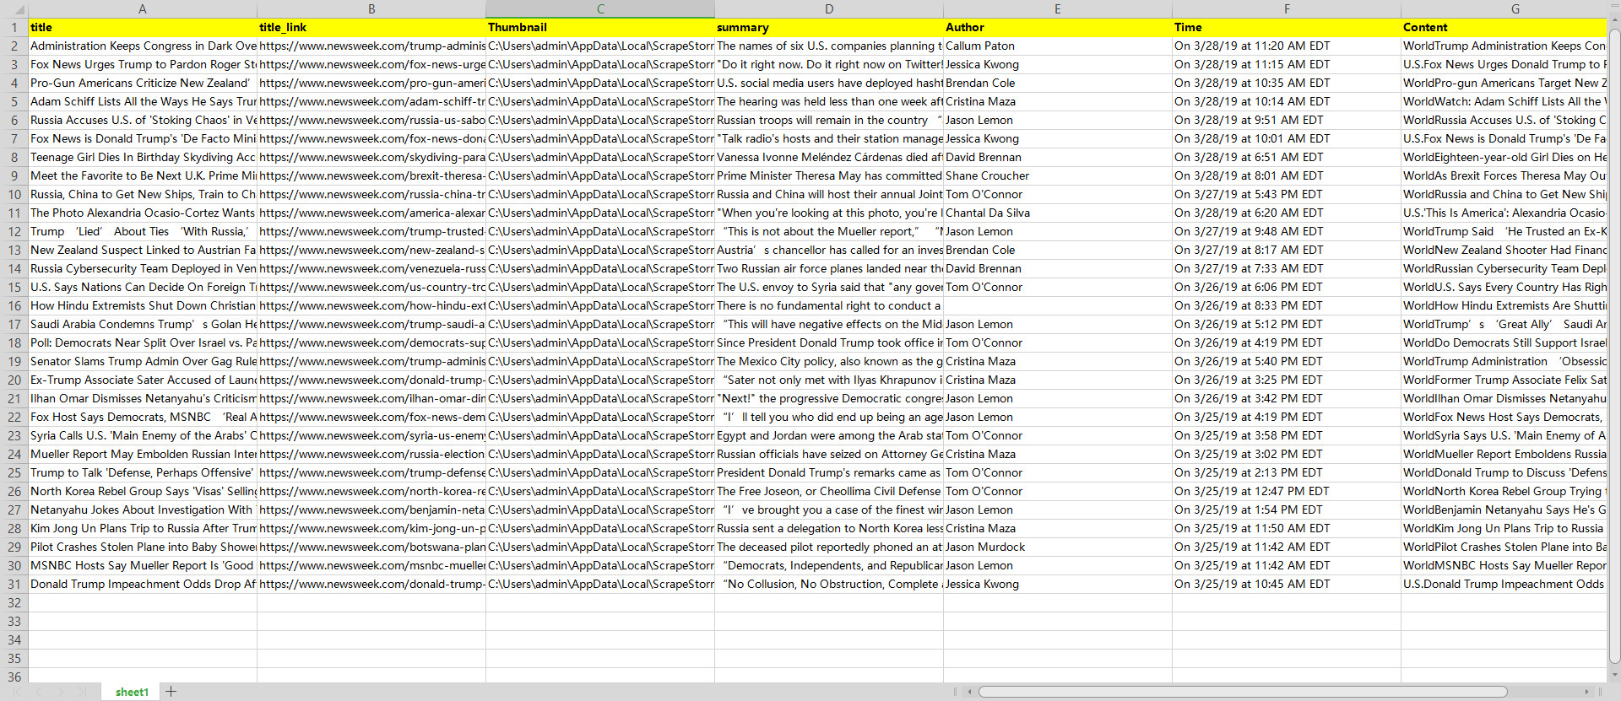The image size is (1621, 701).
Task: Select author cell 'Shane Croucher'
Action: pyautogui.click(x=1058, y=175)
